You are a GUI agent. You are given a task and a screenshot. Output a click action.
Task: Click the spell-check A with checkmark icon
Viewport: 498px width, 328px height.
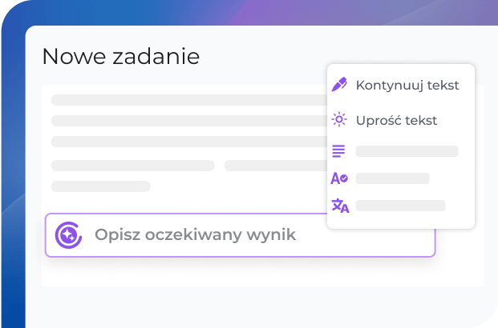coord(339,178)
